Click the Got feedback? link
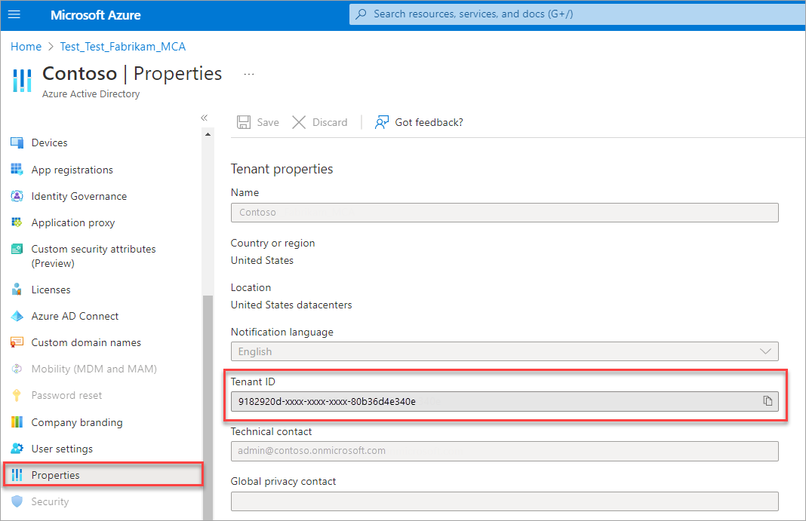Screen dimensions: 806x521 (x=429, y=122)
